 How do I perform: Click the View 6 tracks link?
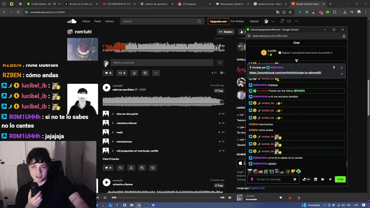point(111,159)
